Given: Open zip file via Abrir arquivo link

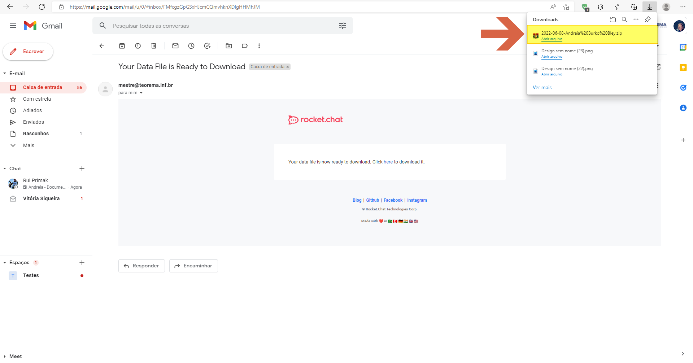Looking at the screenshot, I should 552,39.
